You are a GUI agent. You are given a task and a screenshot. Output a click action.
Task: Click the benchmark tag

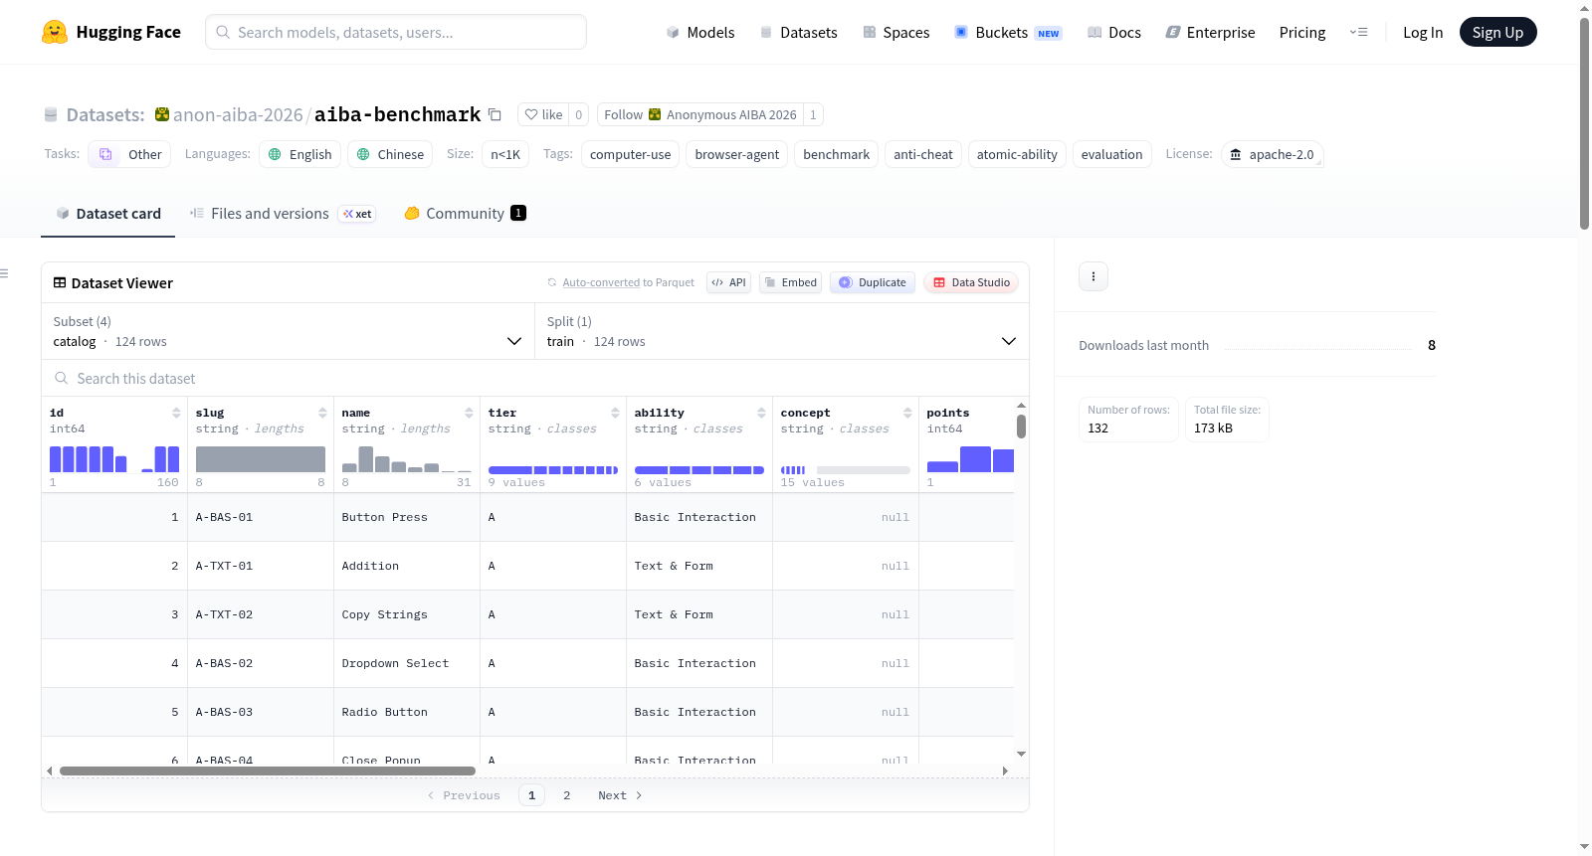click(836, 154)
